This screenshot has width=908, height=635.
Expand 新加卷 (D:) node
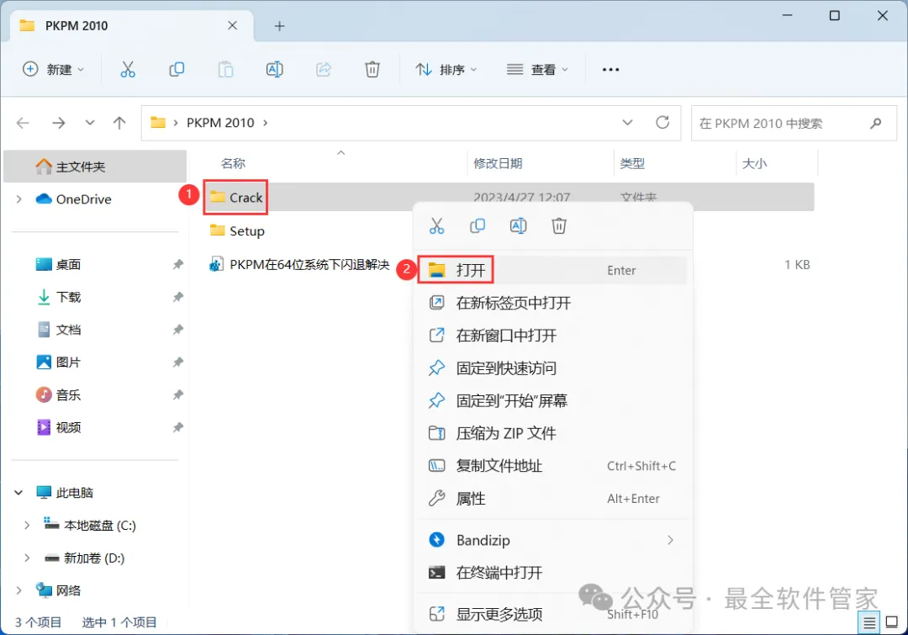(x=27, y=558)
